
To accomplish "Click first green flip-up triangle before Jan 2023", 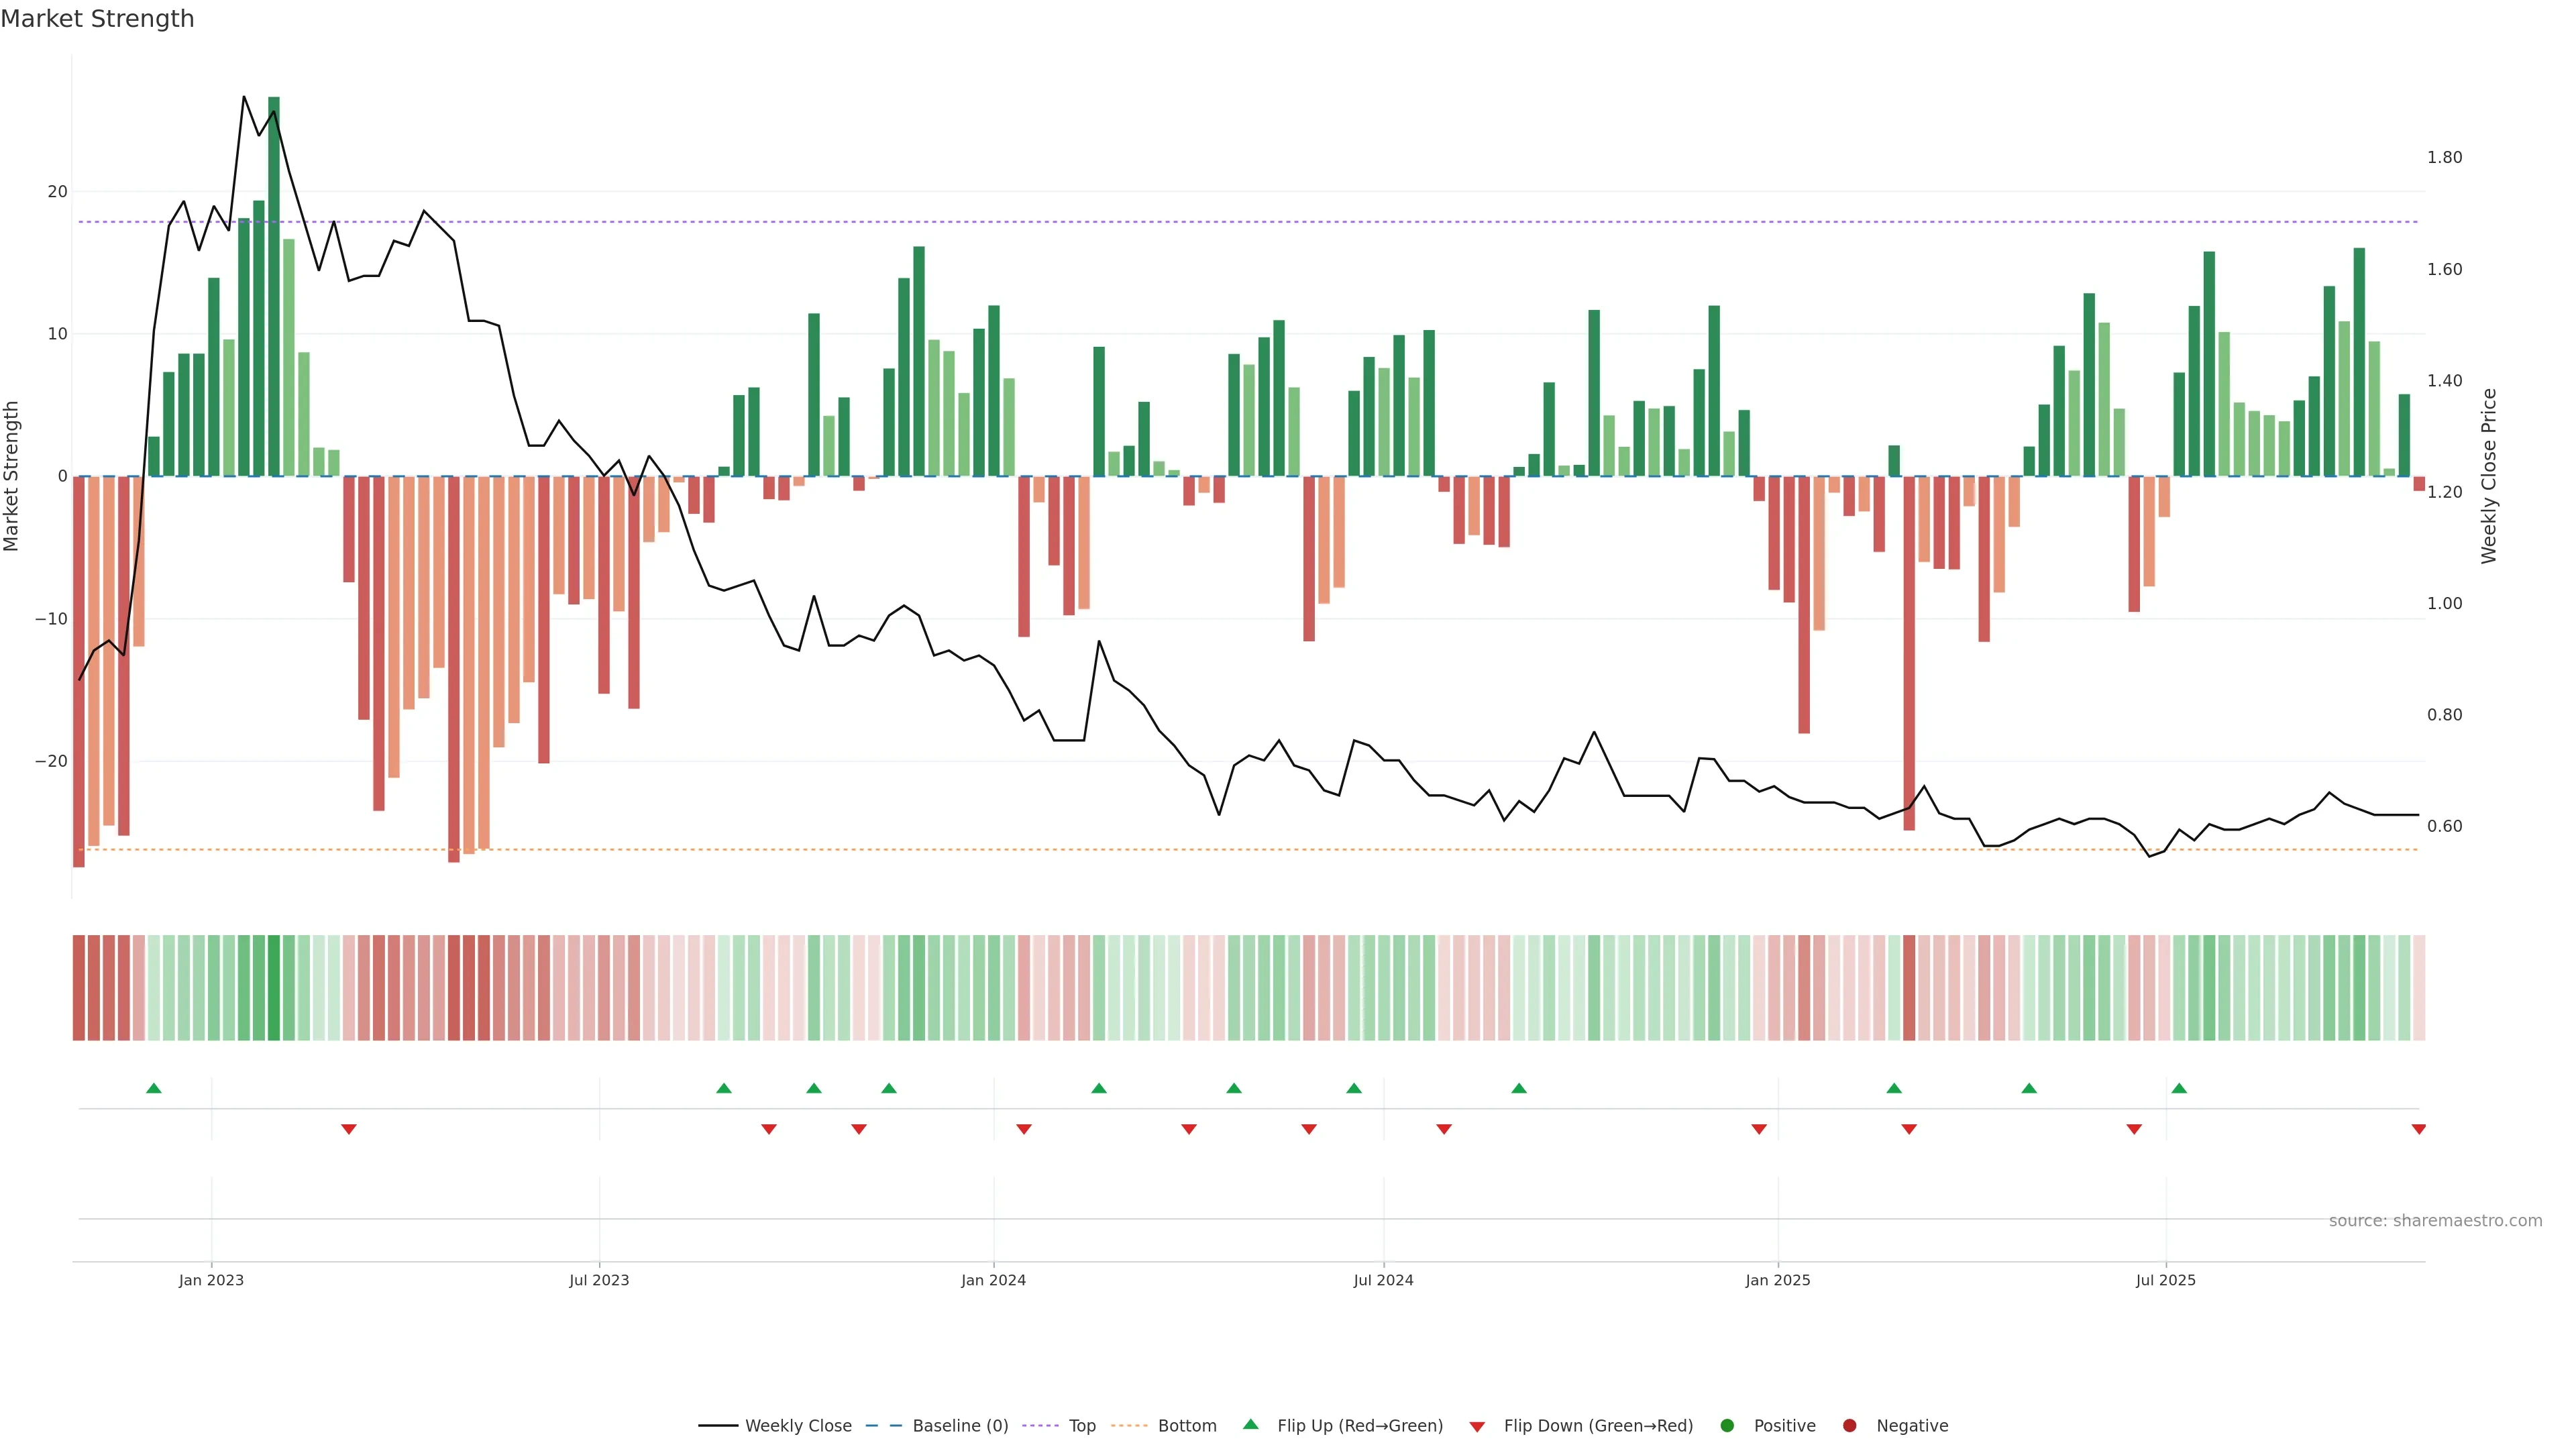I will coord(154,1088).
